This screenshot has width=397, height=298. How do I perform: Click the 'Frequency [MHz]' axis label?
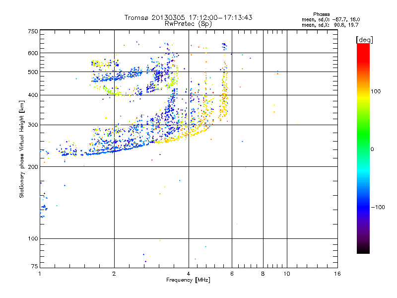pyautogui.click(x=188, y=280)
